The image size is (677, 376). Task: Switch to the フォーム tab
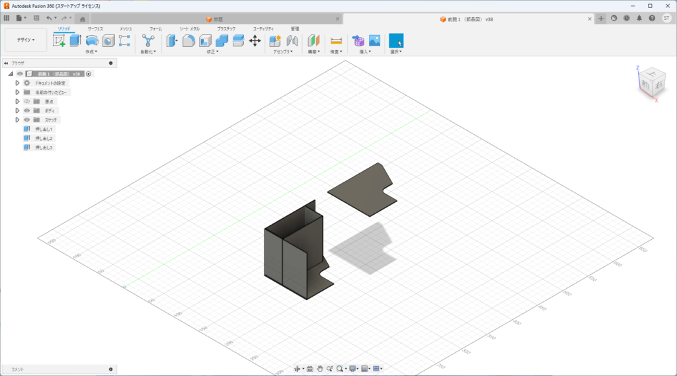pos(155,29)
